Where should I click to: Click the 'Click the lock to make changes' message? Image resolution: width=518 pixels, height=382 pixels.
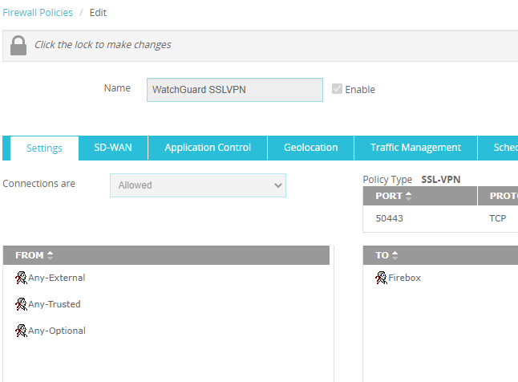[103, 45]
